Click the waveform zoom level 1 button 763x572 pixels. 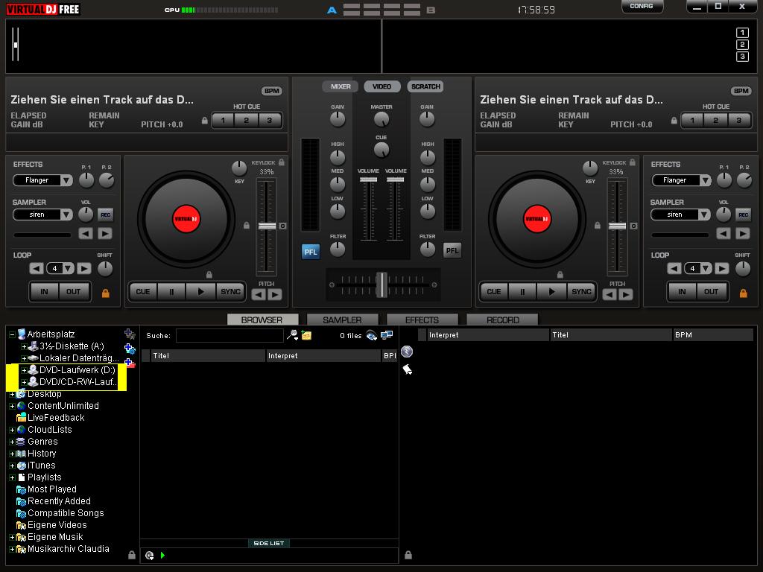pyautogui.click(x=742, y=33)
